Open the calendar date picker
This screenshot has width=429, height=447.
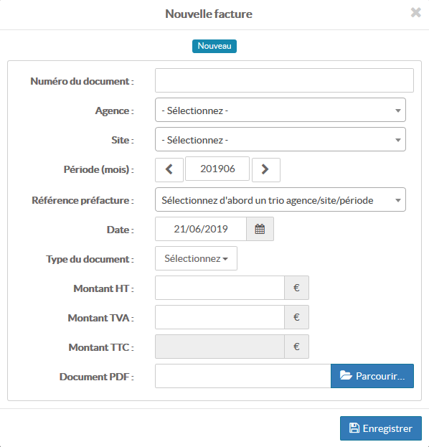pyautogui.click(x=260, y=229)
